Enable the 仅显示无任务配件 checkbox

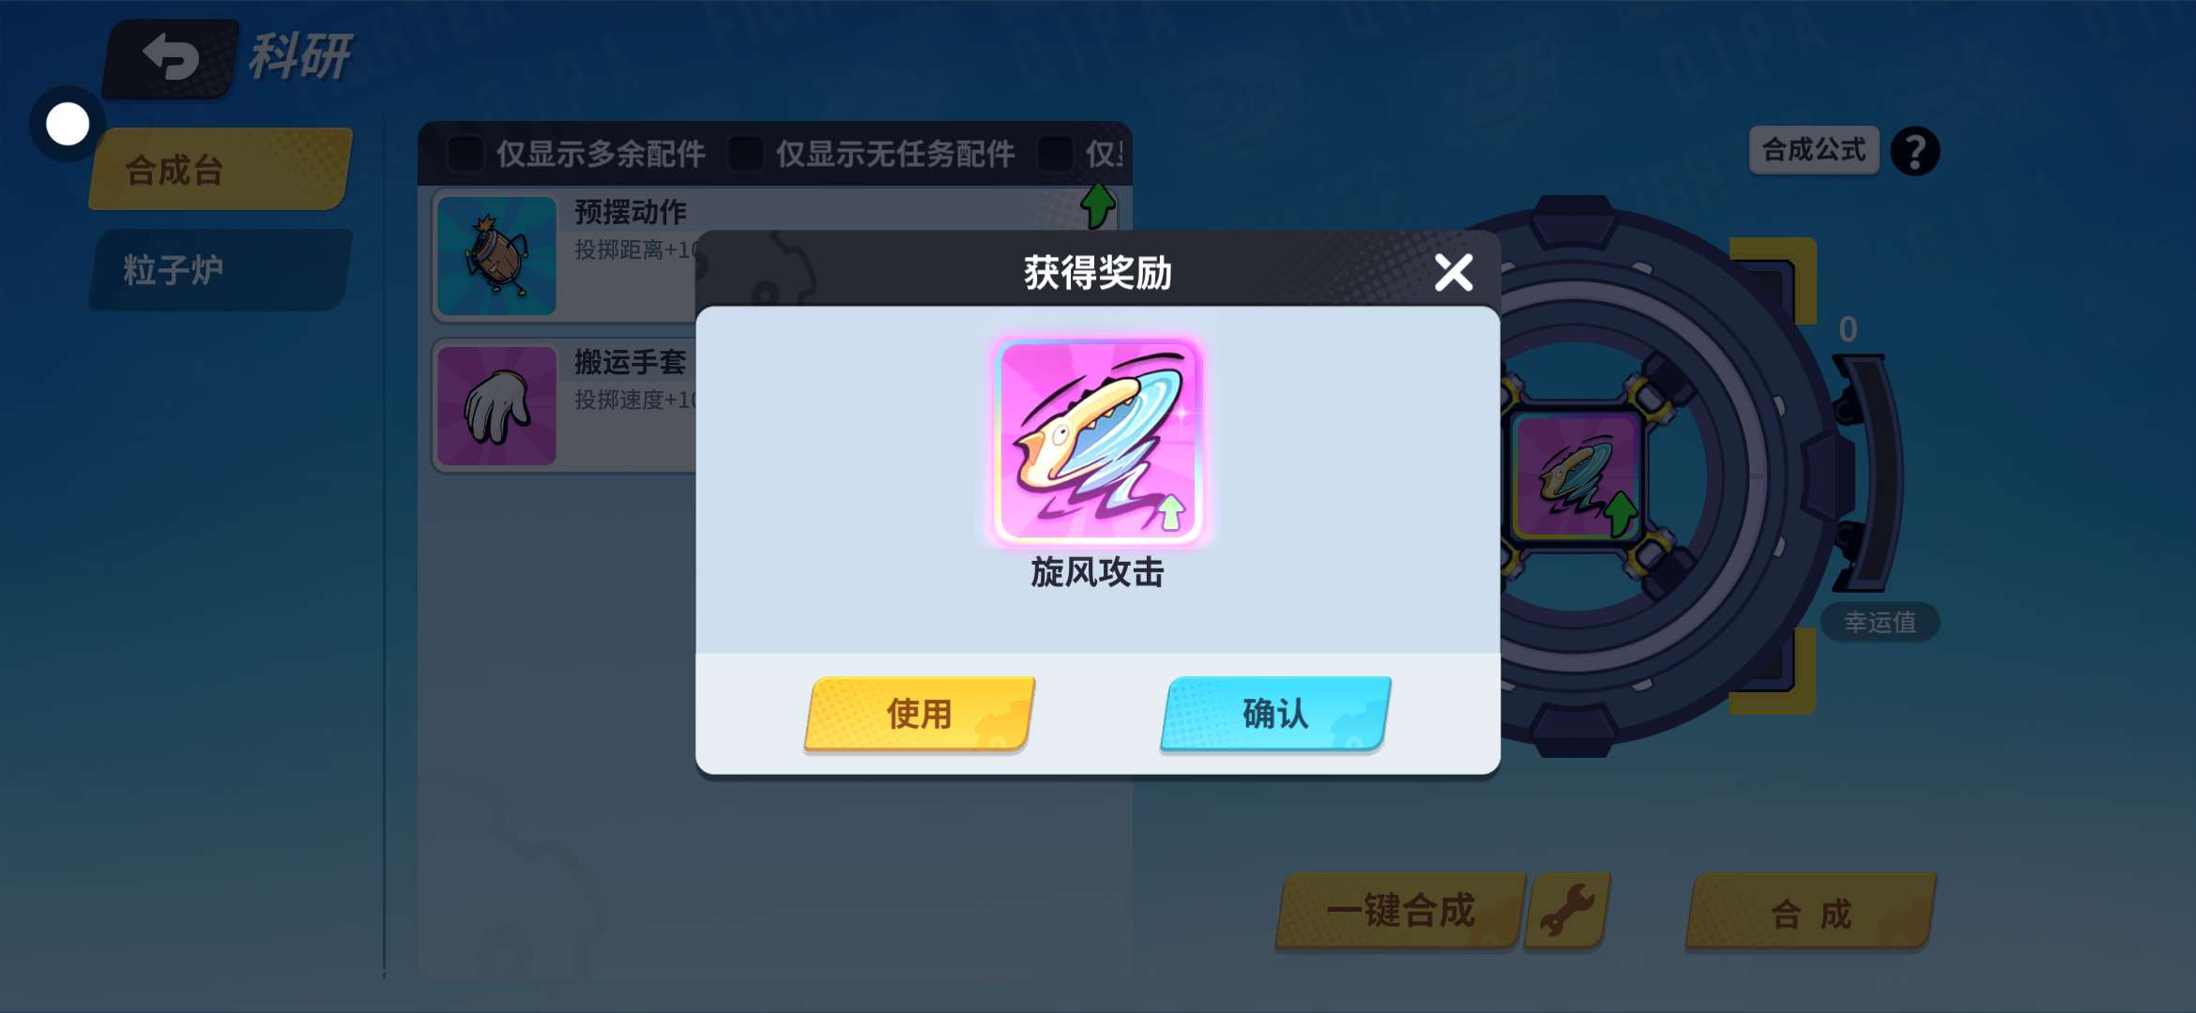coord(745,154)
